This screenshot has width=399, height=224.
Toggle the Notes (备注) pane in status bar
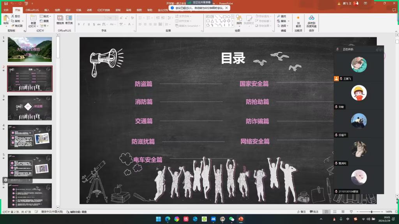point(301,212)
